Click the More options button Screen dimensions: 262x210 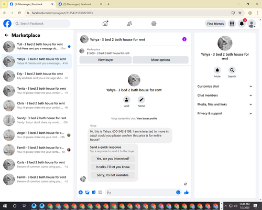click(x=160, y=60)
